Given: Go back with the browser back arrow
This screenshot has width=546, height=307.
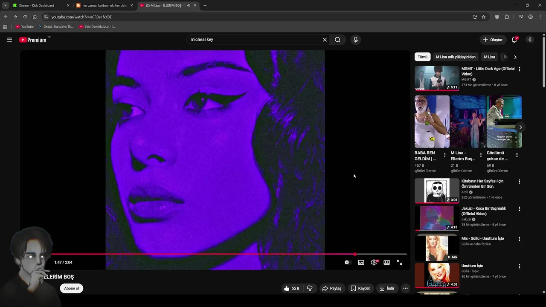Looking at the screenshot, I should pos(6,17).
